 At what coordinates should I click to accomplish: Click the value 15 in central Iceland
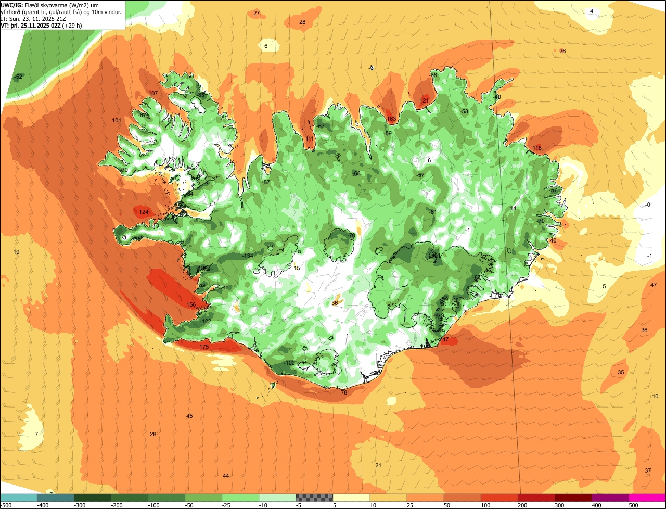297,268
